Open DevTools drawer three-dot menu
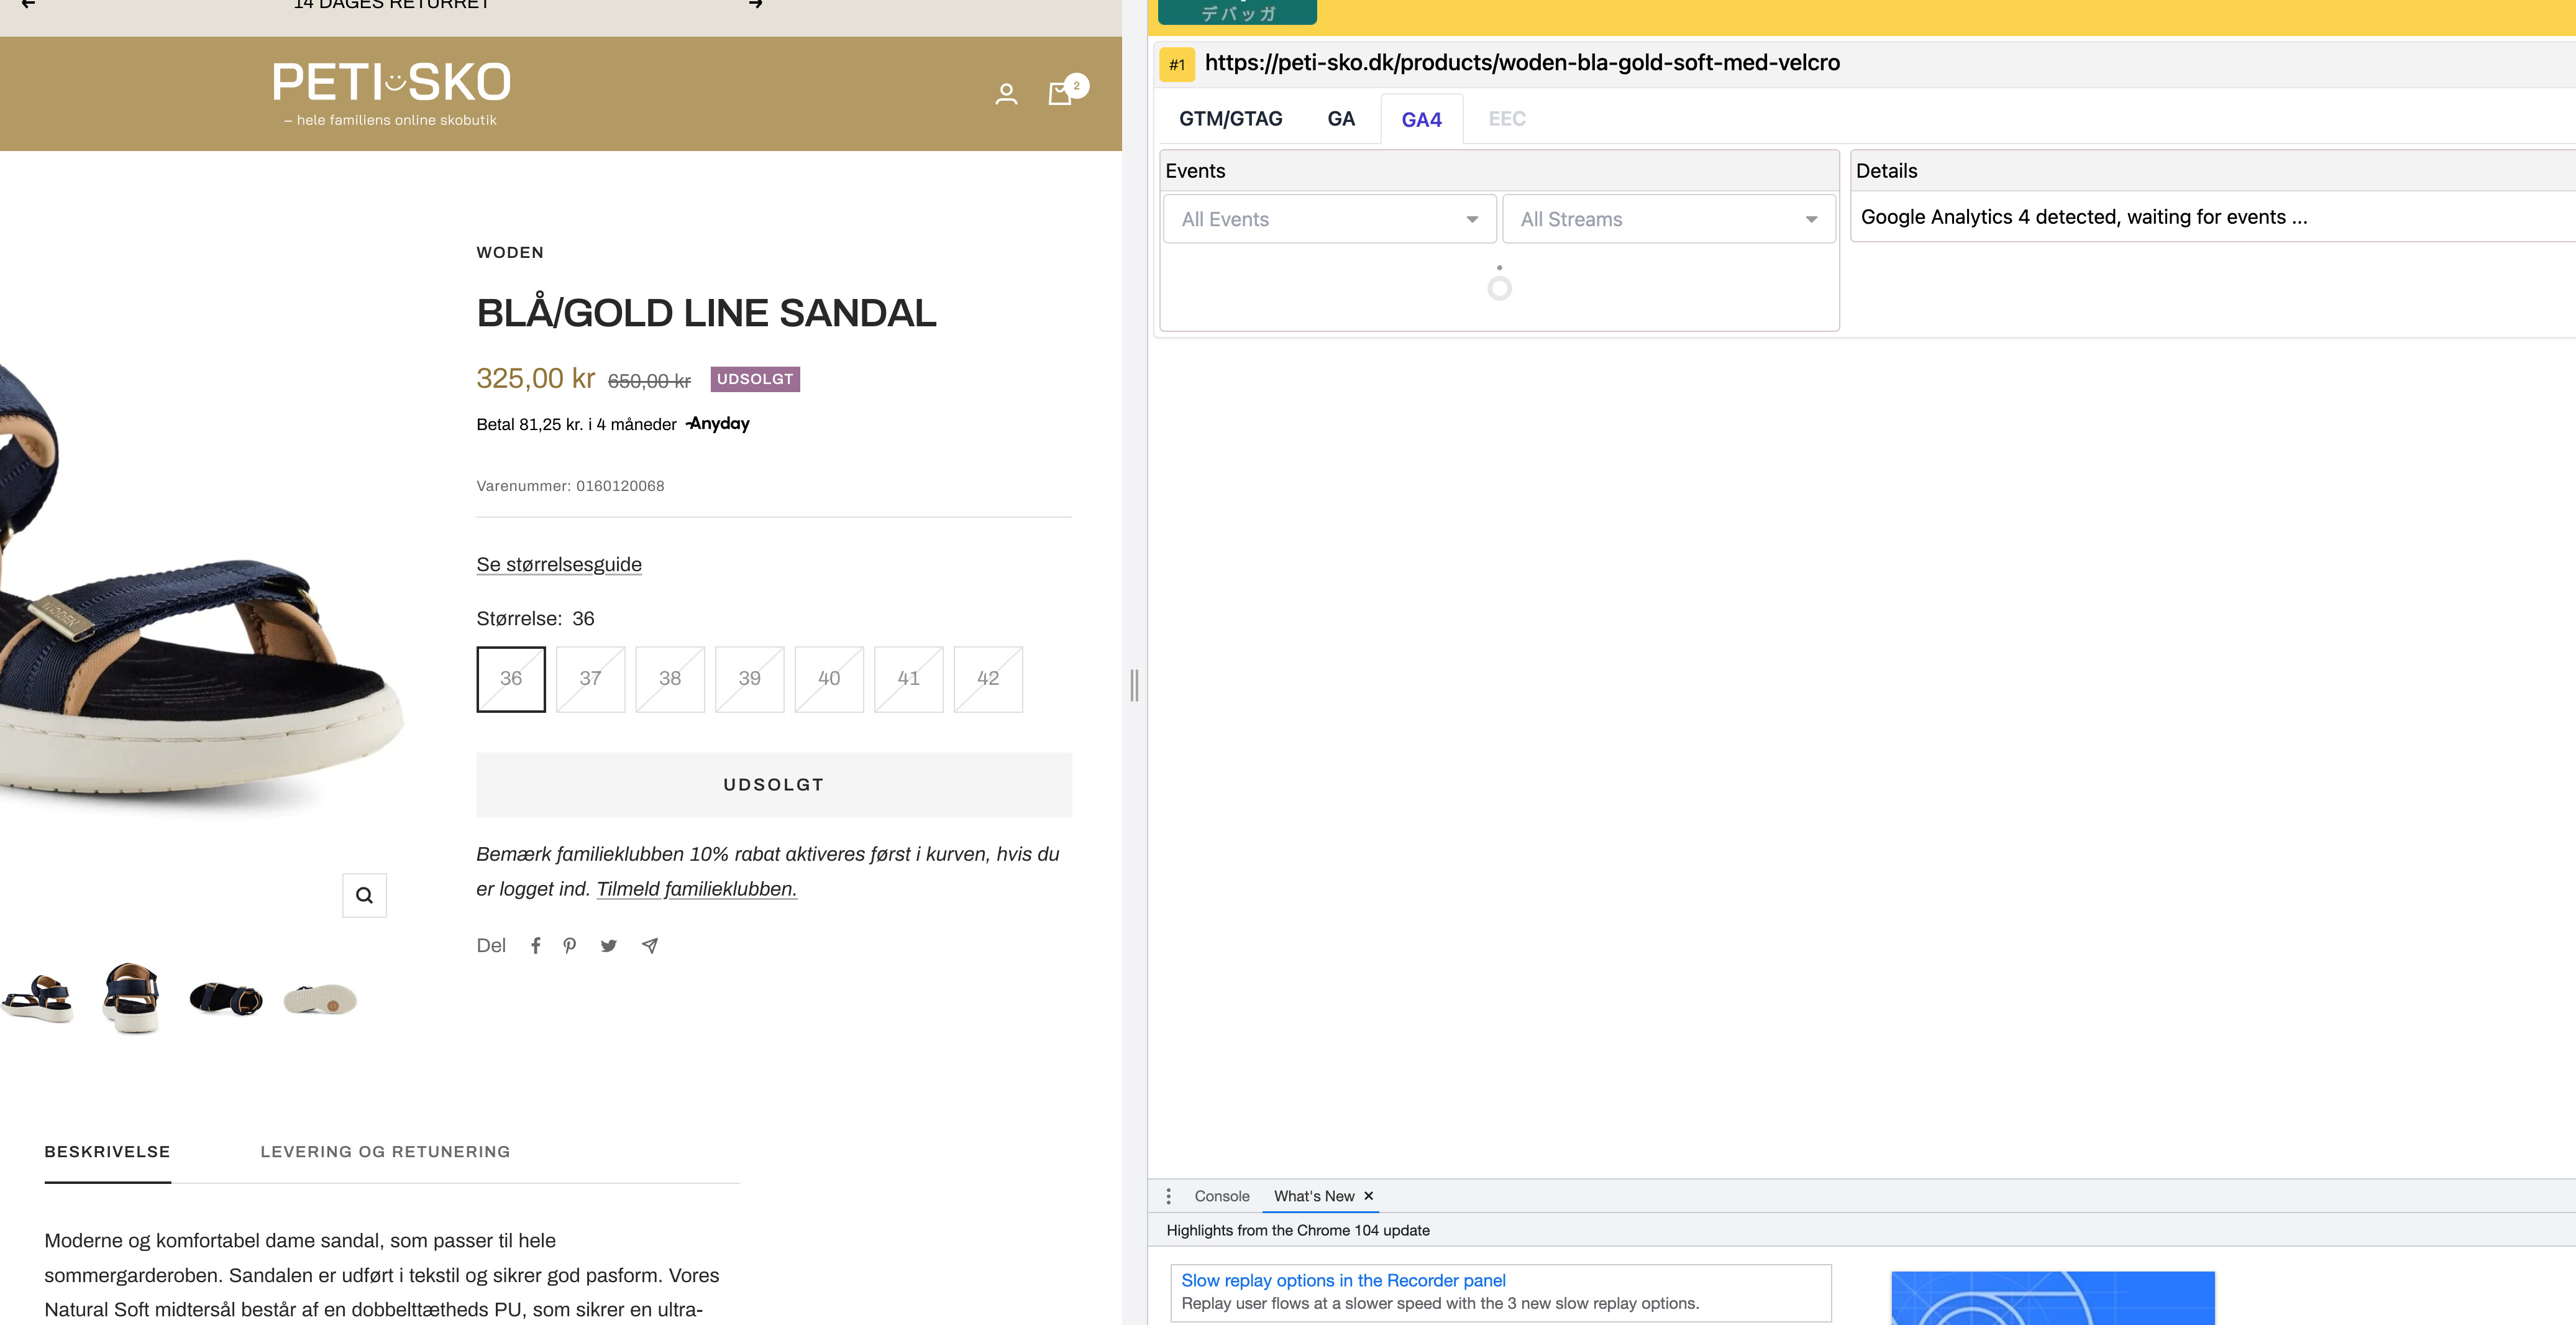This screenshot has width=2576, height=1325. tap(1168, 1196)
